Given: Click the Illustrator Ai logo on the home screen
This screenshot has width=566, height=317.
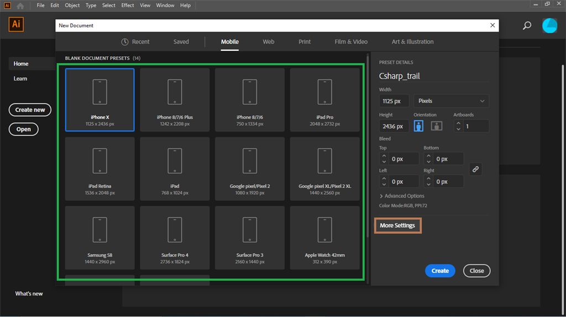Looking at the screenshot, I should pos(16,24).
